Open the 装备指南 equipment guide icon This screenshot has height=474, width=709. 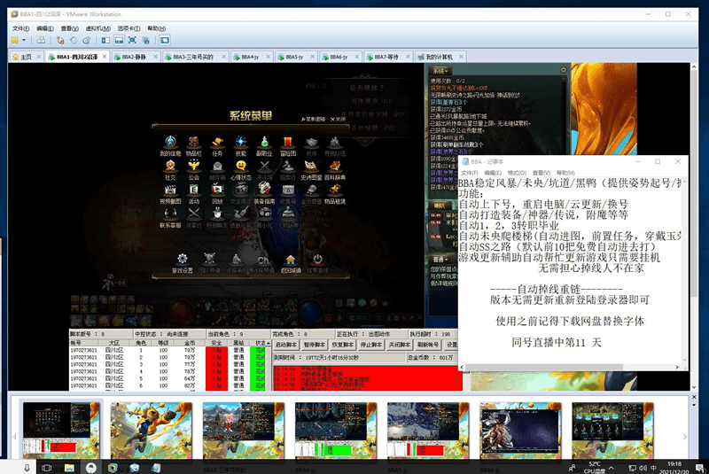click(x=264, y=193)
